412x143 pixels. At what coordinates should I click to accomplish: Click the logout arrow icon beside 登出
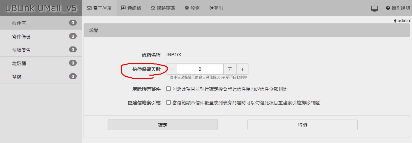click(212, 8)
